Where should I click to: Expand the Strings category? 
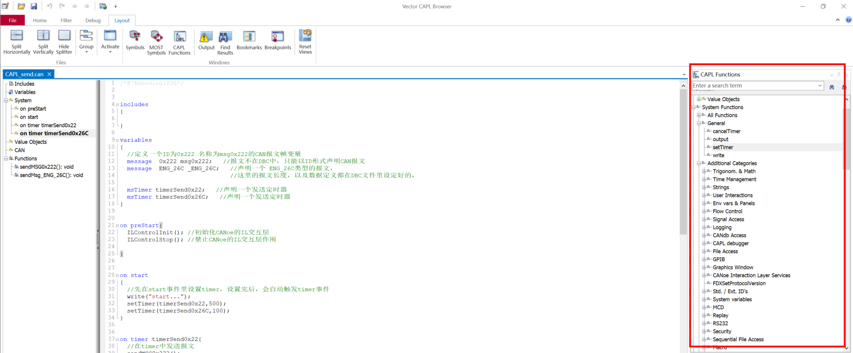tap(704, 187)
